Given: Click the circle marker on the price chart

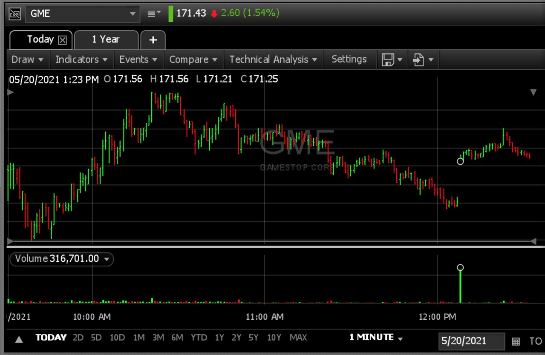Looking at the screenshot, I should (x=460, y=161).
